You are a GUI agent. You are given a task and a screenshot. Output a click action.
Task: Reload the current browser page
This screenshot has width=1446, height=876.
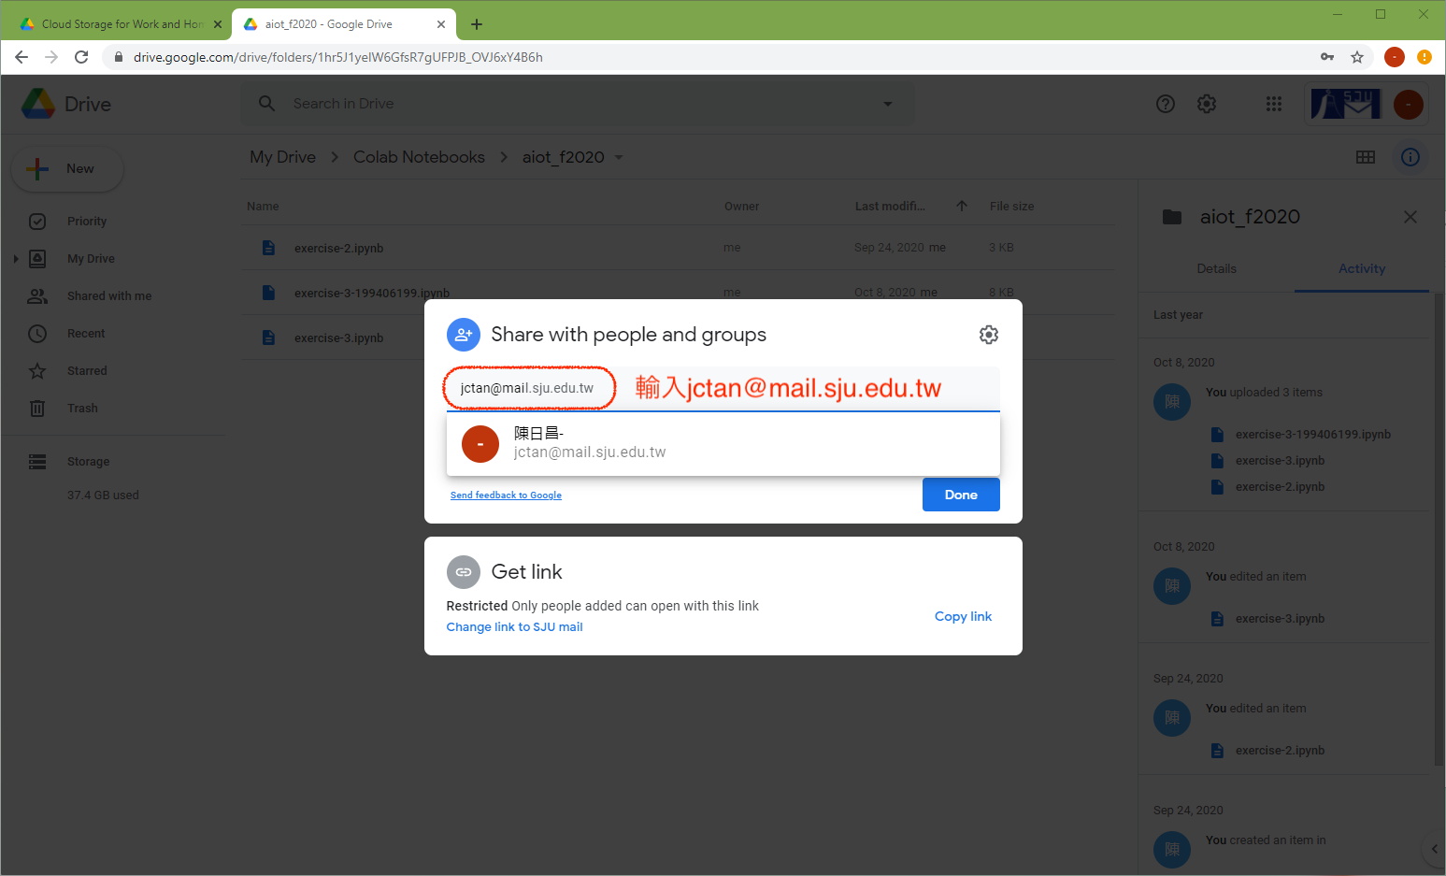pyautogui.click(x=81, y=57)
